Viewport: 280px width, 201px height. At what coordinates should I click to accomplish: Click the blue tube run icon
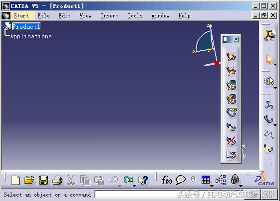click(269, 105)
